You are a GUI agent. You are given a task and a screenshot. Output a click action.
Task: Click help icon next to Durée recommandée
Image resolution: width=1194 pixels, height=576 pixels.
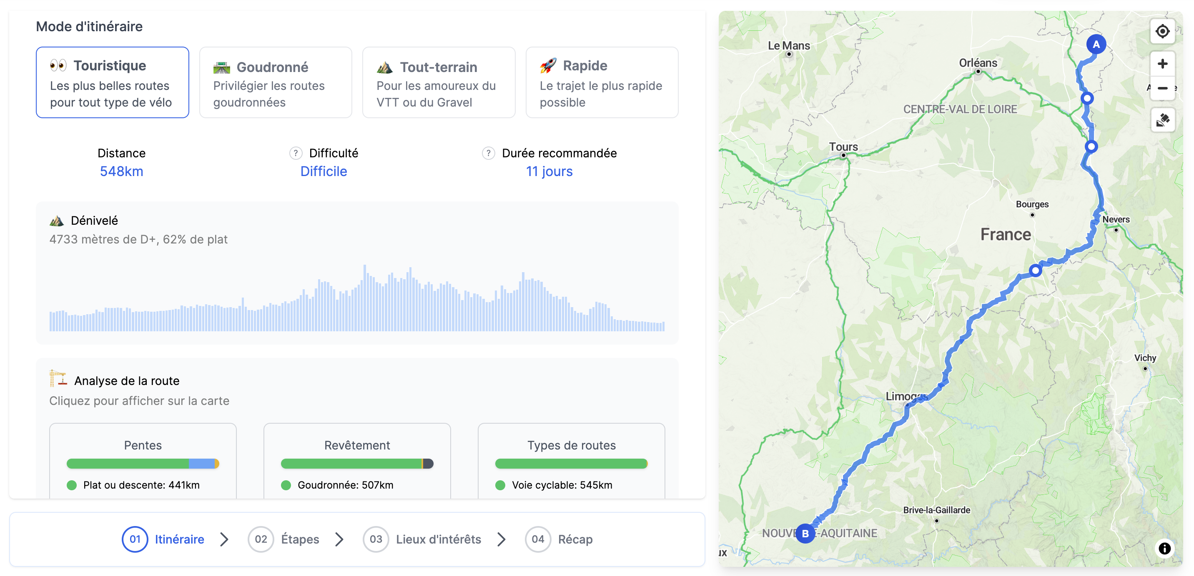(488, 153)
